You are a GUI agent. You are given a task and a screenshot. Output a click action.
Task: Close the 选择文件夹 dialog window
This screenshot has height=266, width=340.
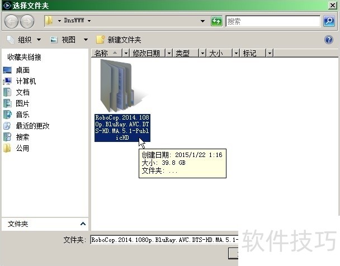point(332,5)
